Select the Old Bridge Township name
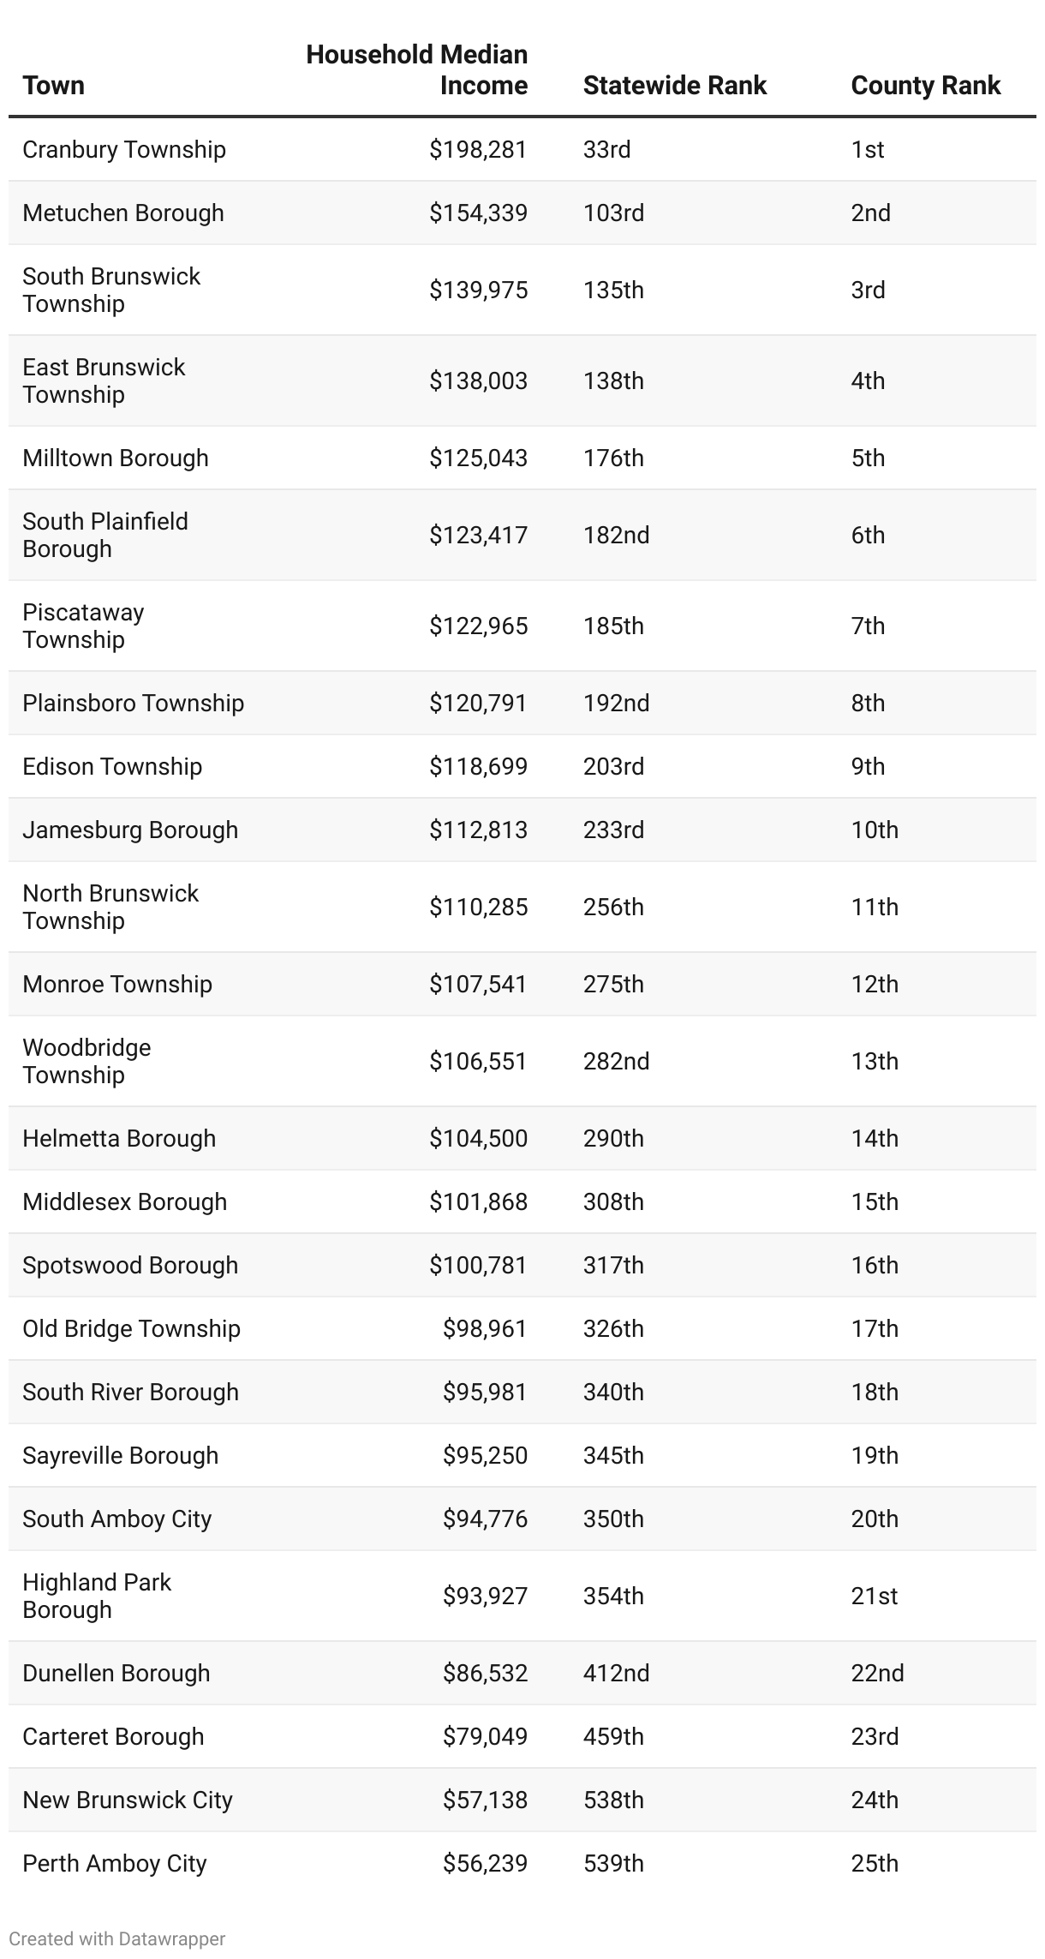The height and width of the screenshot is (1959, 1045). (131, 1329)
